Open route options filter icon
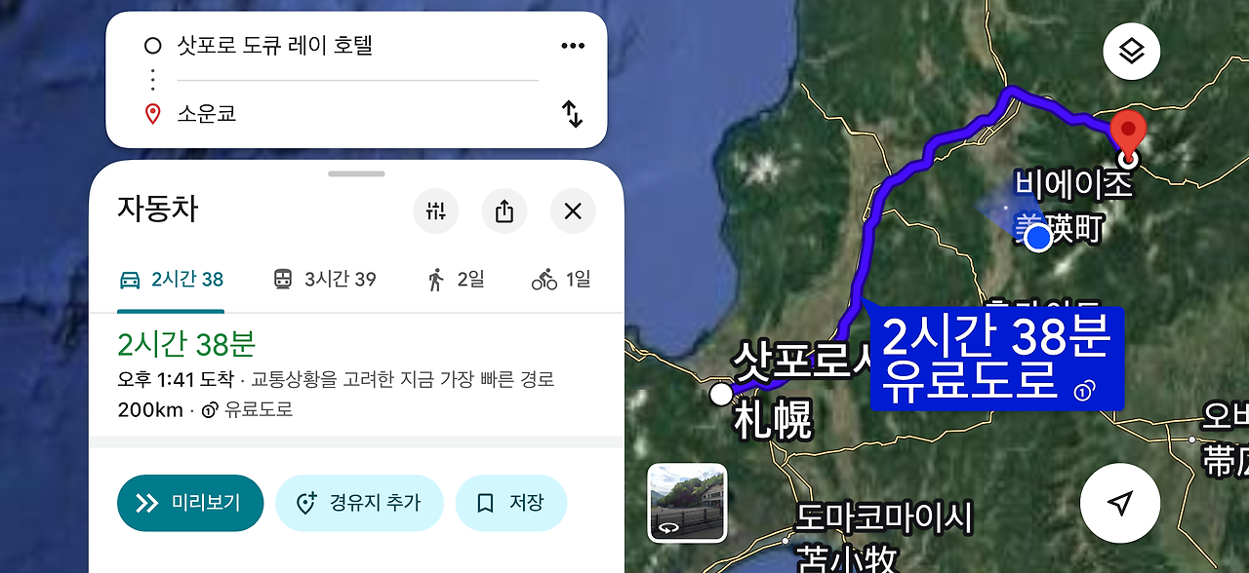Screen dimensions: 1249x573 click(435, 210)
